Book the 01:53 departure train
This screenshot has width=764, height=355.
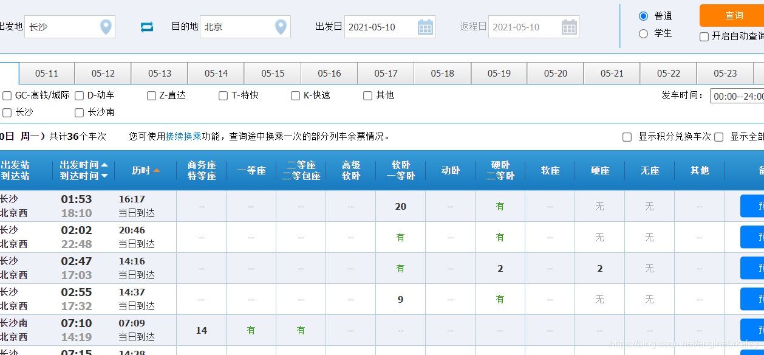(752, 206)
